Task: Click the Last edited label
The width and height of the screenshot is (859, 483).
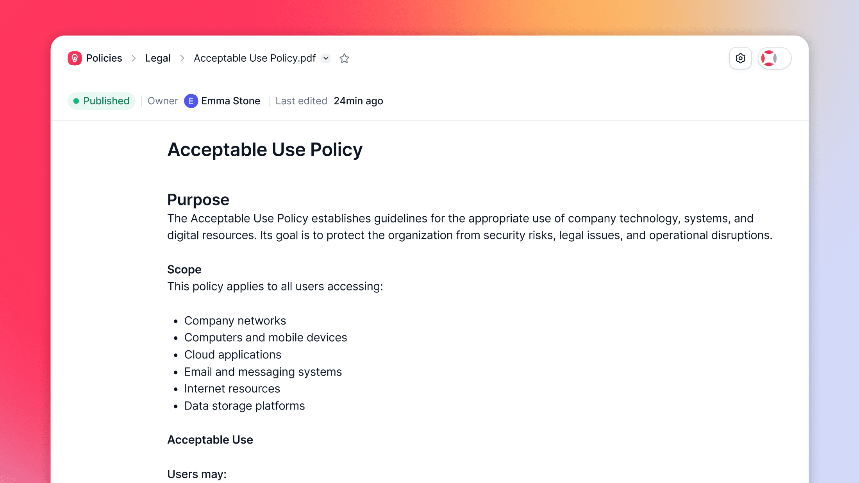Action: point(301,101)
